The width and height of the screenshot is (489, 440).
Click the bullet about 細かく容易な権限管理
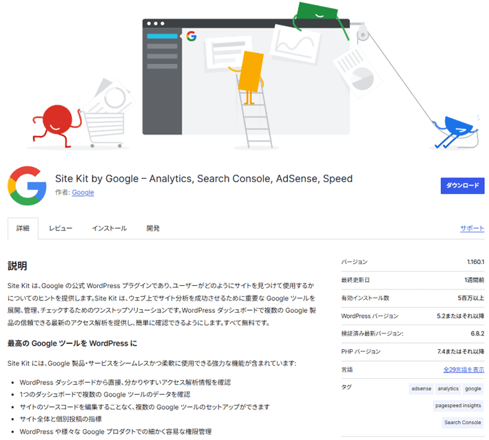point(116,432)
